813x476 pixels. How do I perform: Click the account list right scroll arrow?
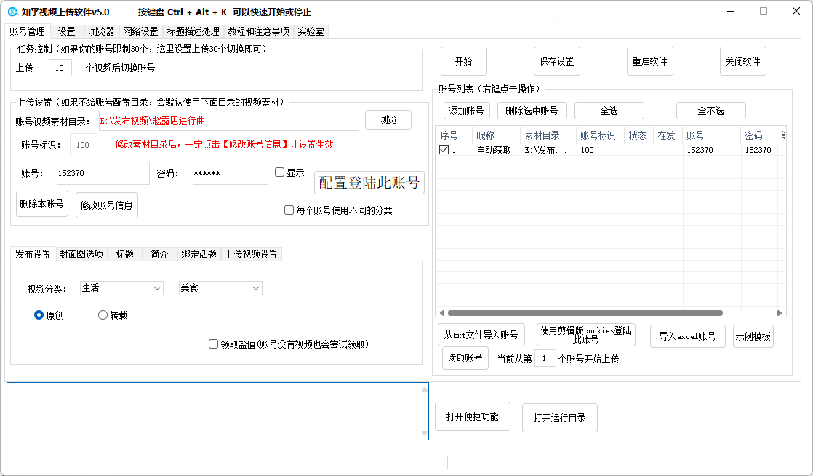pyautogui.click(x=780, y=313)
